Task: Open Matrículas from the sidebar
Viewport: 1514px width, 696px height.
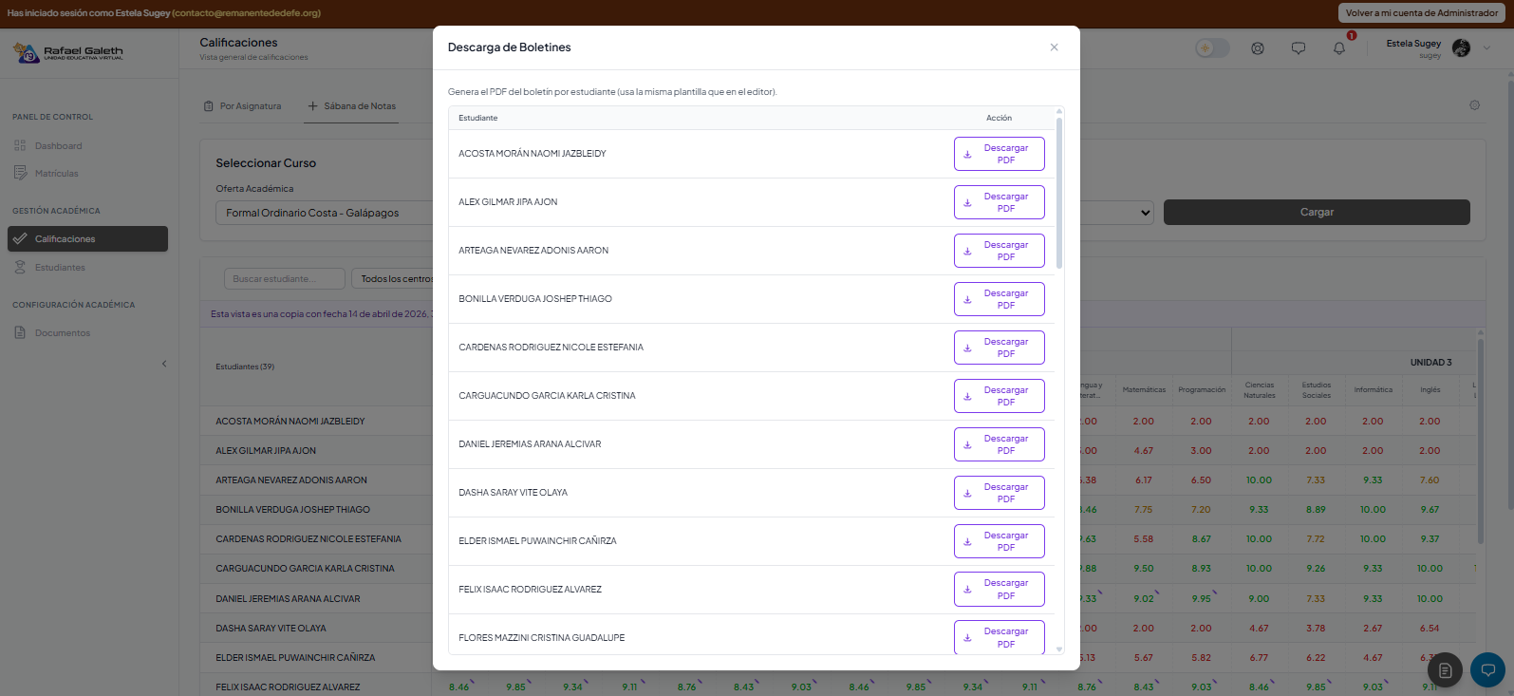Action: (56, 174)
